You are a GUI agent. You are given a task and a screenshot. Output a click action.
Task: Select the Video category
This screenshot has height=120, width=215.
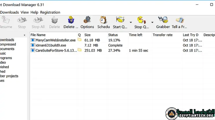tap(3, 62)
